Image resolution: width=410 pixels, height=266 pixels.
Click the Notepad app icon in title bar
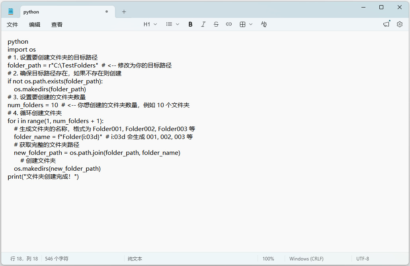11,12
